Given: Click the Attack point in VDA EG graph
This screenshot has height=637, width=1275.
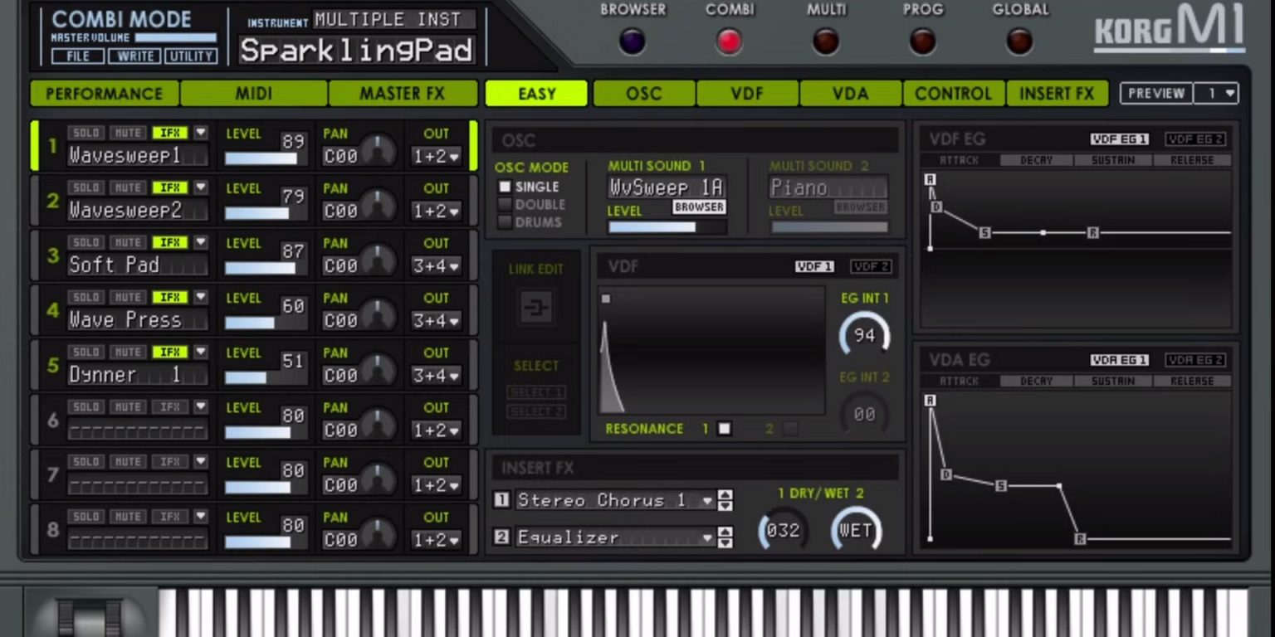Looking at the screenshot, I should [x=930, y=401].
